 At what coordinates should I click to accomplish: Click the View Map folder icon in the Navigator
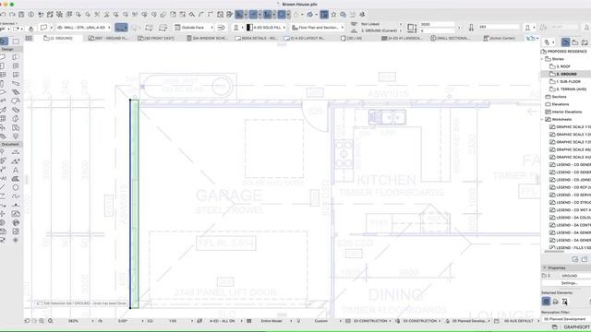(575, 42)
